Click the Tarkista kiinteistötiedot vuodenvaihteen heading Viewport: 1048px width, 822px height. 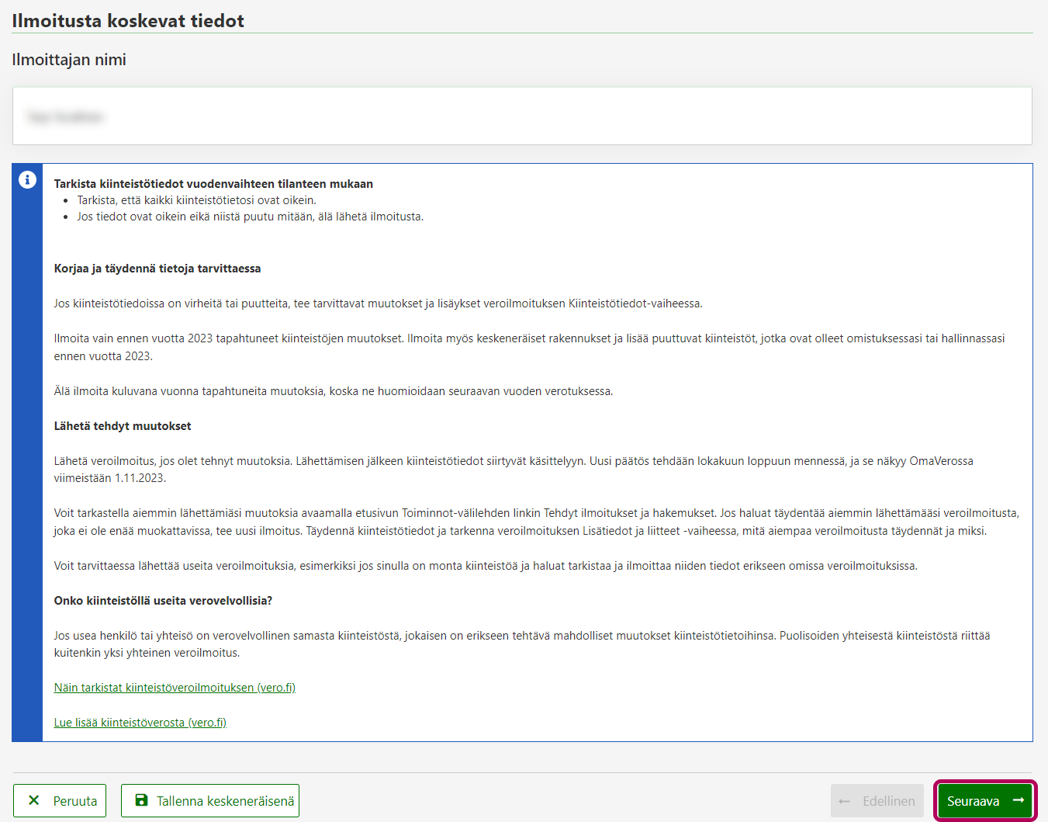tap(213, 184)
